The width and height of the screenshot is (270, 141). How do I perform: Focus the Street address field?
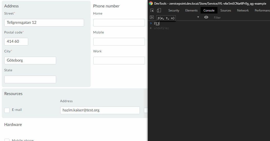point(44,23)
